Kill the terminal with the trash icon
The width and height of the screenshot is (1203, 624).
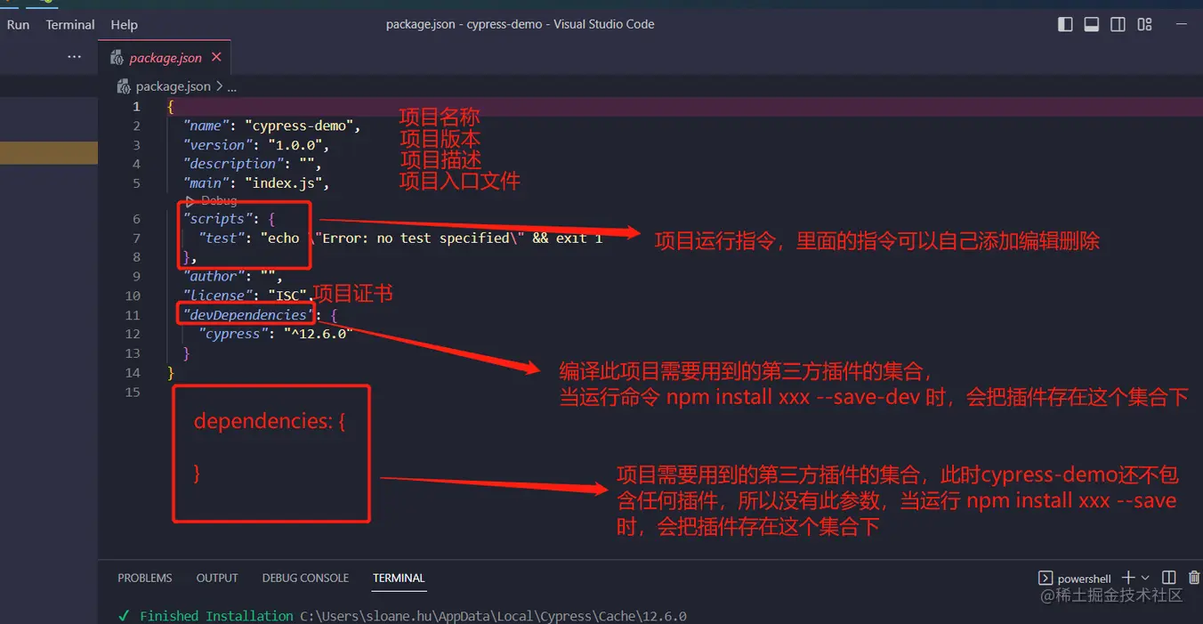pyautogui.click(x=1194, y=578)
